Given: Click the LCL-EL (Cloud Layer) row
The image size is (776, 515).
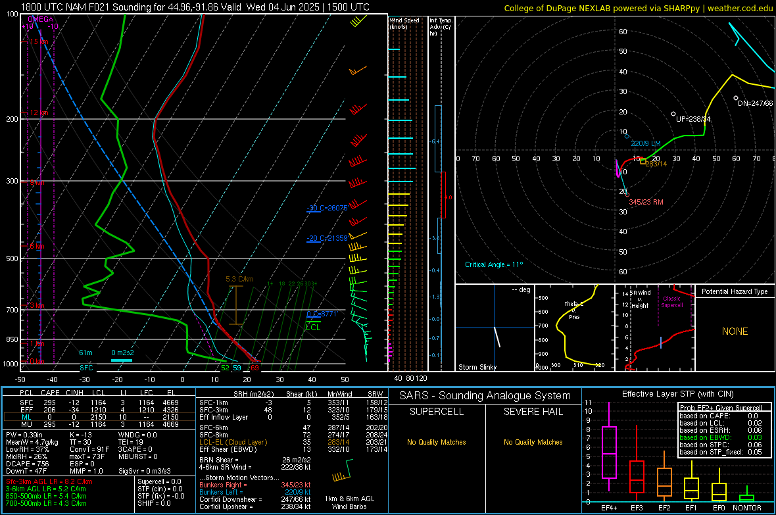Looking at the screenshot, I should coord(293,442).
